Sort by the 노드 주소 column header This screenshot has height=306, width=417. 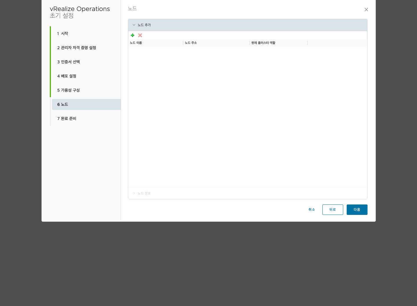click(216, 43)
